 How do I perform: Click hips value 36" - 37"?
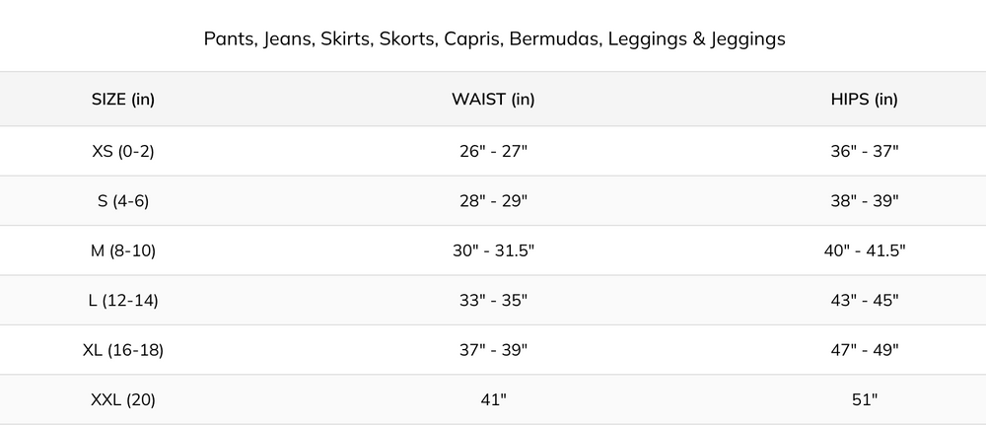point(864,151)
